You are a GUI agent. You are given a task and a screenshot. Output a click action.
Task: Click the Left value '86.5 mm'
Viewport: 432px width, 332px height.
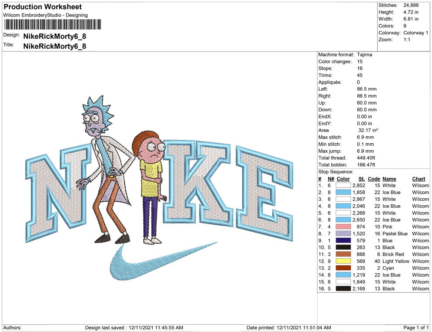tap(367, 89)
